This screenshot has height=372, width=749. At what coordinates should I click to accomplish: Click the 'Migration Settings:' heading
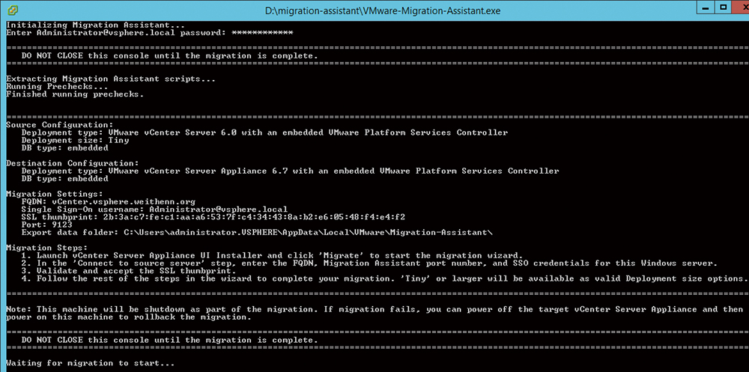tap(55, 194)
